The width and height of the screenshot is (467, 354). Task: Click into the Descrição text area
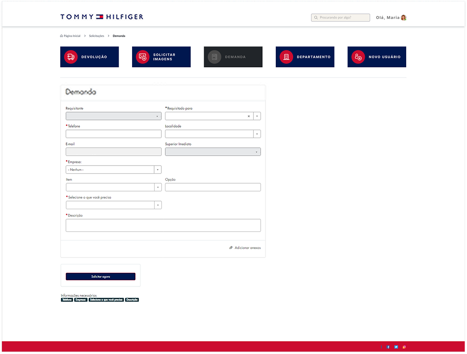[x=163, y=225]
